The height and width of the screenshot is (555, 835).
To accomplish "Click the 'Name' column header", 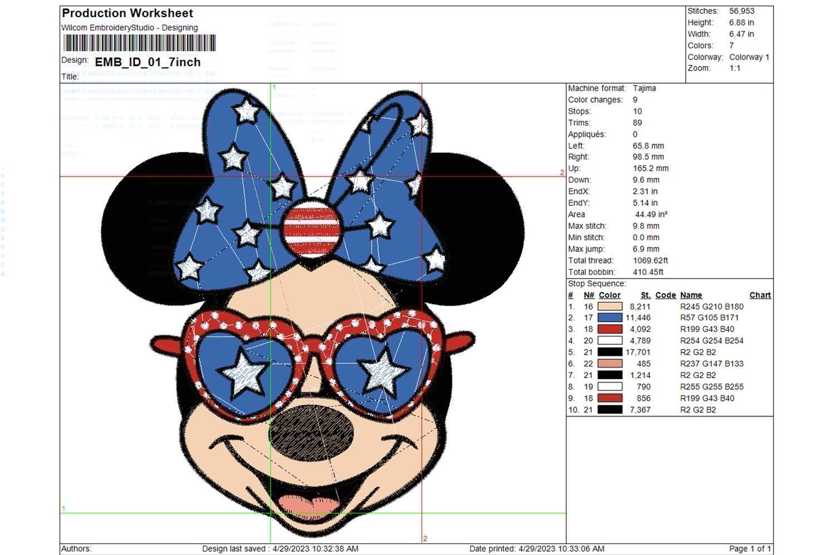I will click(x=691, y=295).
